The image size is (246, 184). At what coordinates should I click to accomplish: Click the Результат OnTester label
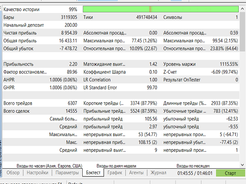[x=182, y=80]
